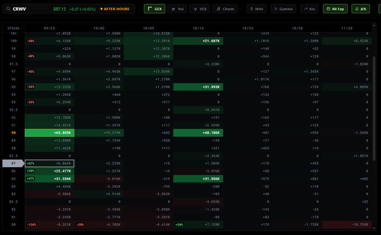381x235 pixels.
Task: Toggle the Ntnl notional view
Action: click(x=257, y=9)
